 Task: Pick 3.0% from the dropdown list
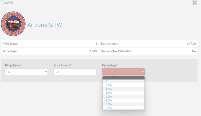pyautogui.click(x=123, y=104)
